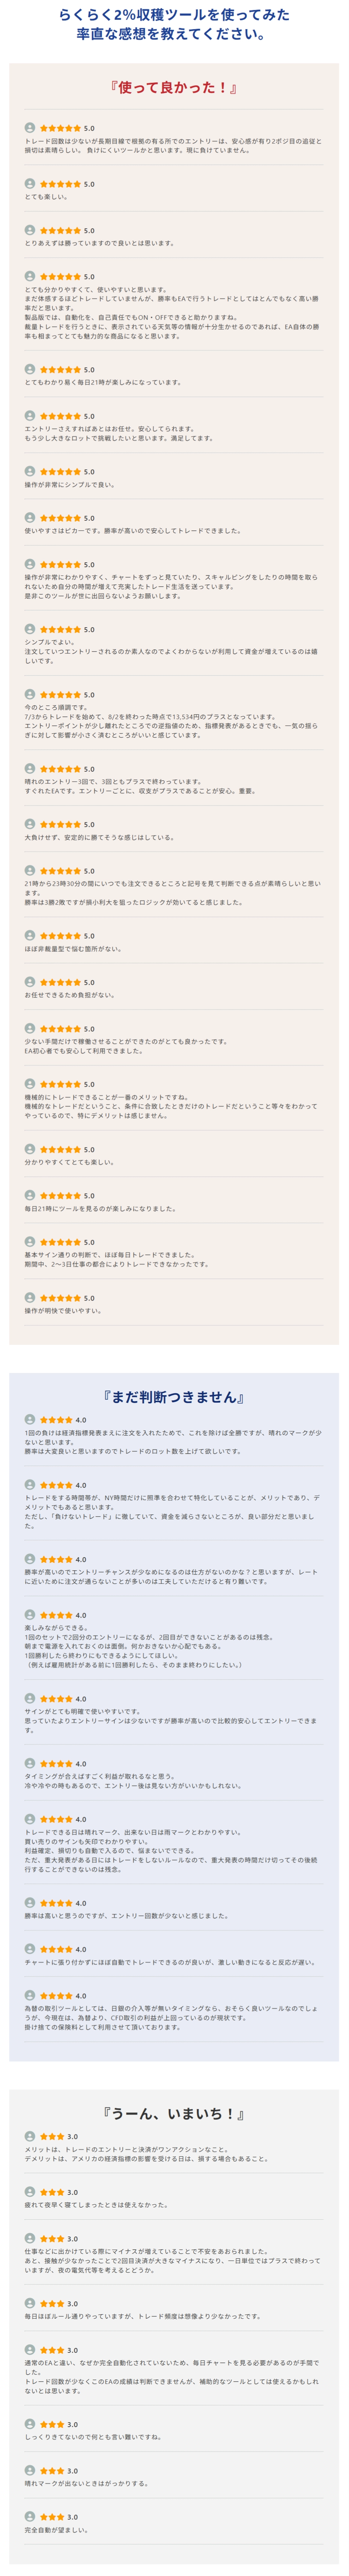Select the avatar above 「操作が明快で使いやすい。」

30,1298
